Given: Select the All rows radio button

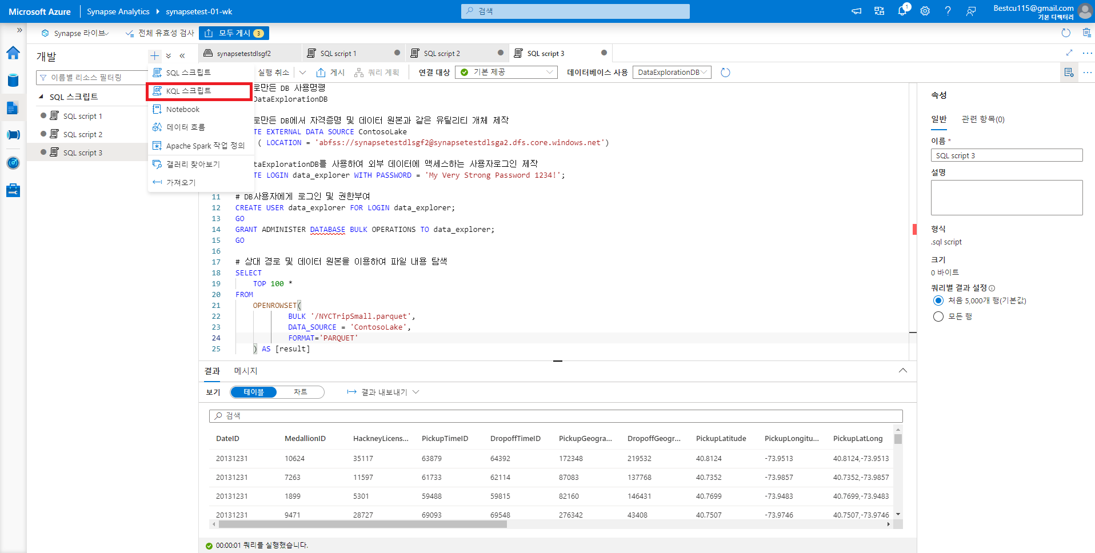Looking at the screenshot, I should tap(938, 316).
